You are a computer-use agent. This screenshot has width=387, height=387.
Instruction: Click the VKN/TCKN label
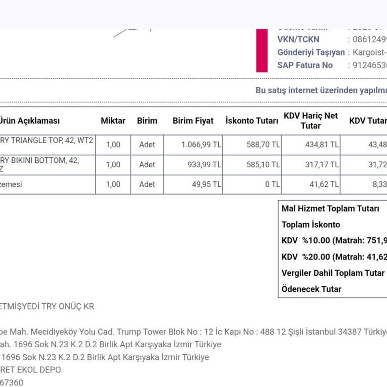[298, 39]
